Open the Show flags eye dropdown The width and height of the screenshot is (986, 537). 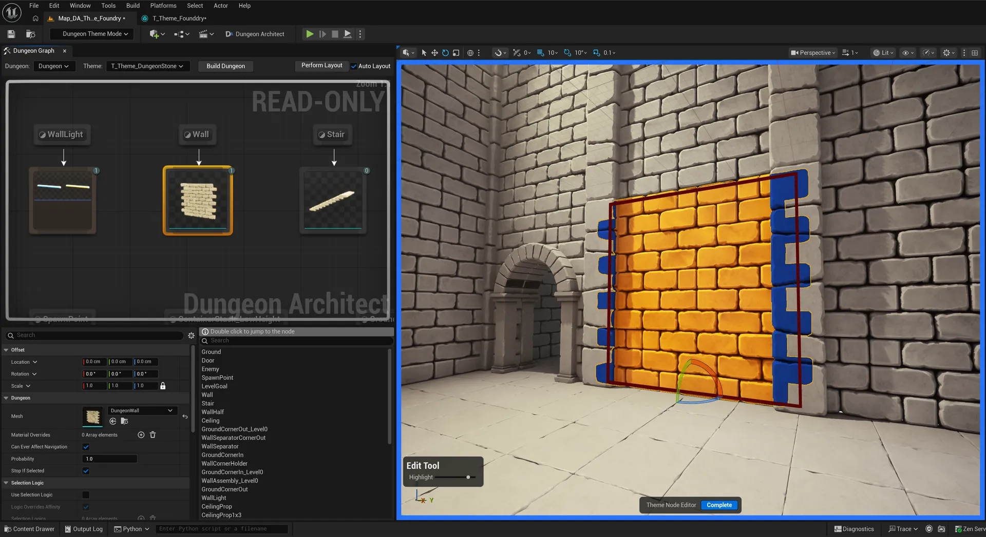click(908, 53)
